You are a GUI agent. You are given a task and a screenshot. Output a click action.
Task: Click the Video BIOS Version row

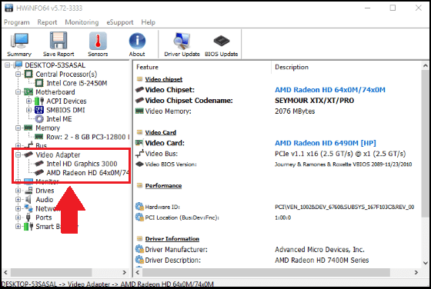(x=278, y=164)
